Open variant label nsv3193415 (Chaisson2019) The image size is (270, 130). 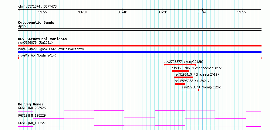(x=196, y=74)
